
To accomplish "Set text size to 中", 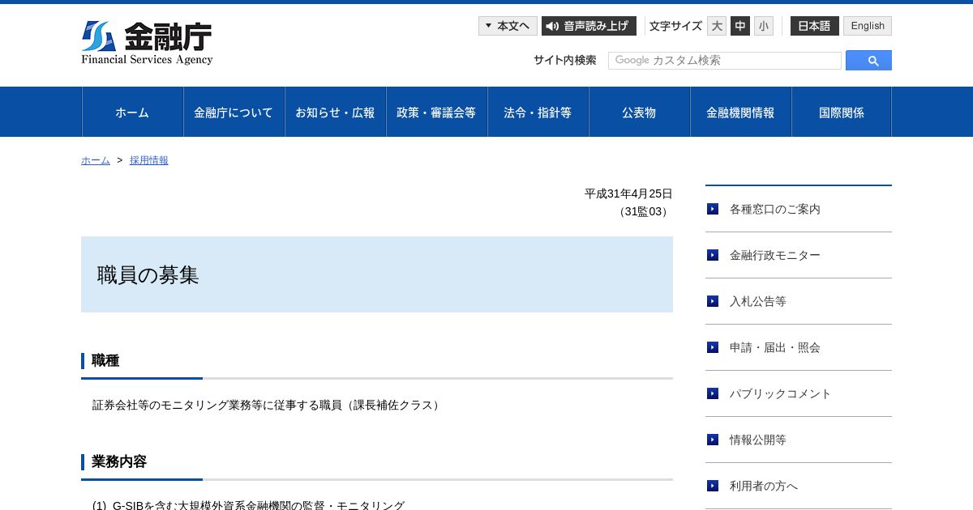I will [740, 26].
